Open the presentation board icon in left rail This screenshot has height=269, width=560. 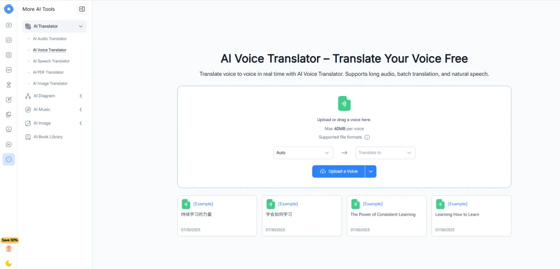(9, 129)
